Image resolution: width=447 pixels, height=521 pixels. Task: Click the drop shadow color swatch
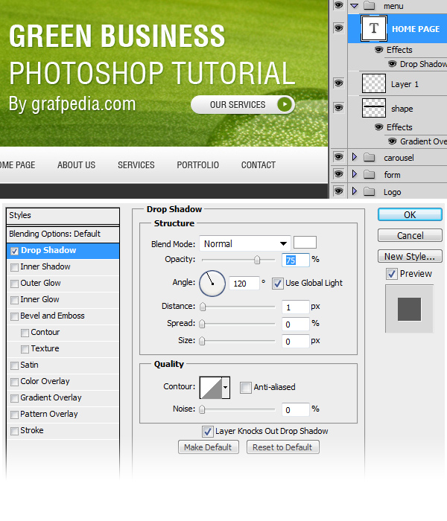305,243
